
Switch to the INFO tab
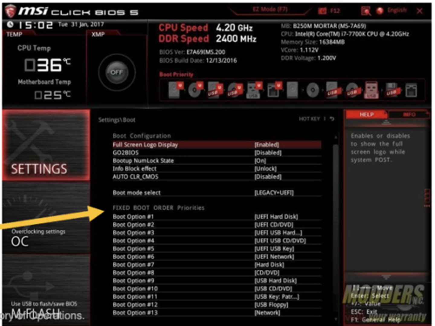409,115
